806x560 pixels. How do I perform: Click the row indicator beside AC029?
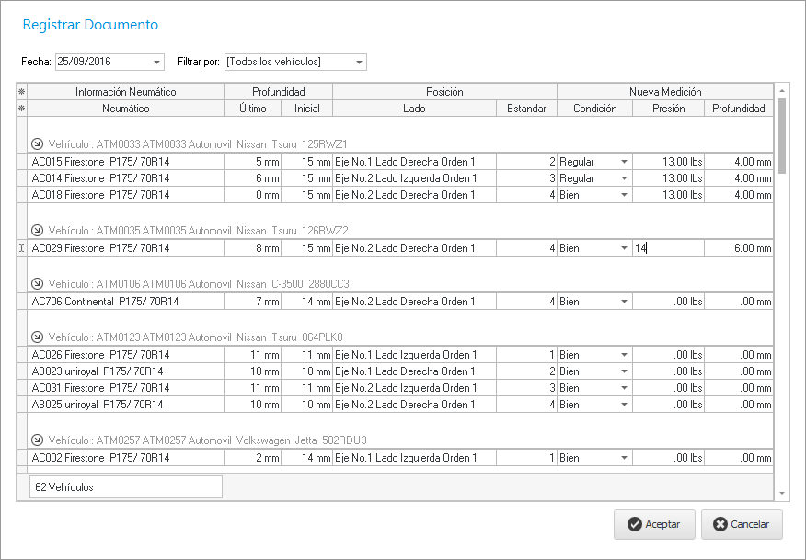(22, 248)
